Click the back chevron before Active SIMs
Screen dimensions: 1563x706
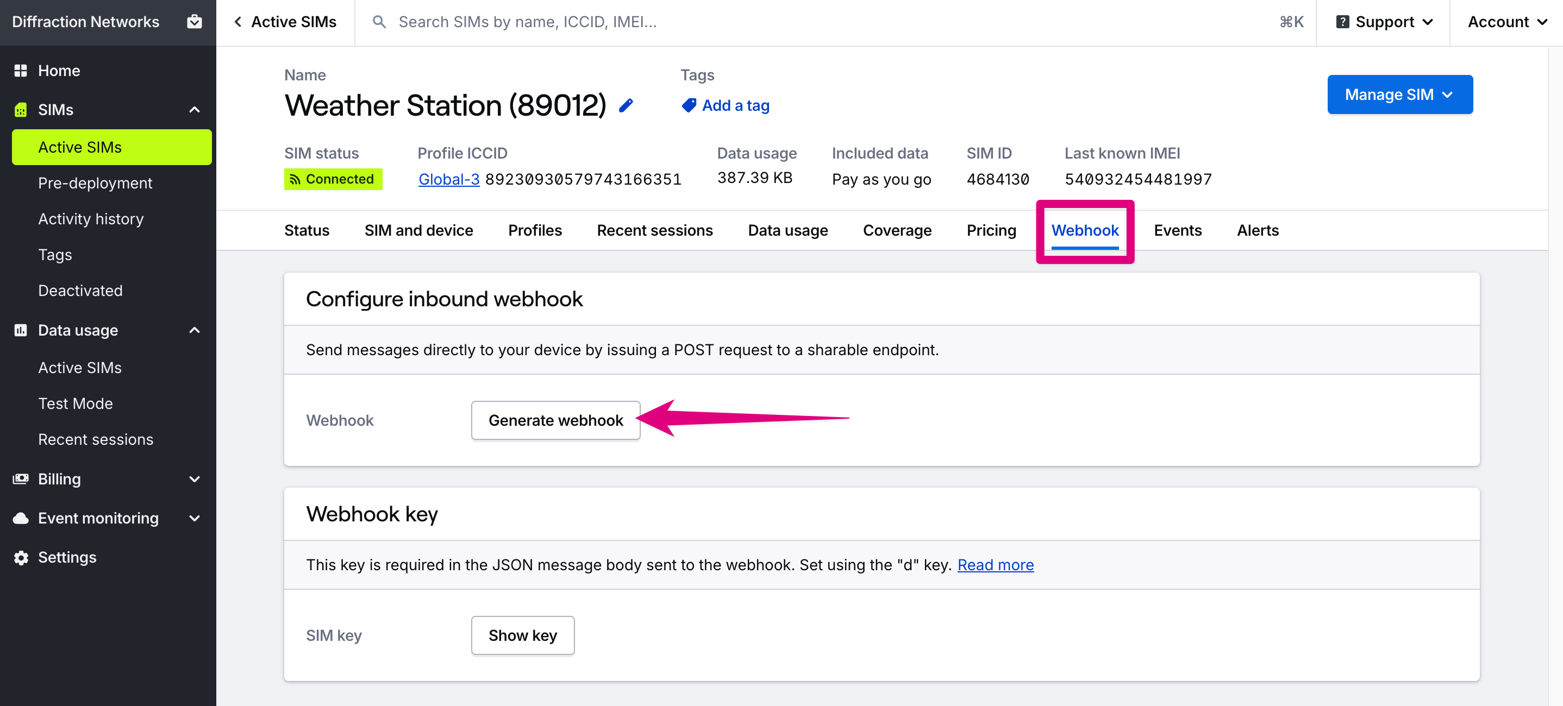[x=238, y=22]
